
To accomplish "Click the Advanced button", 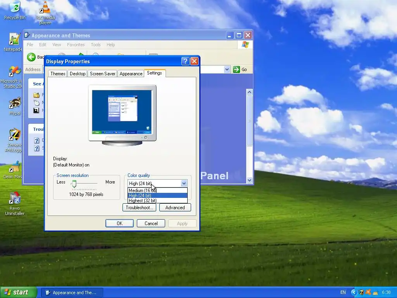I will [x=175, y=208].
